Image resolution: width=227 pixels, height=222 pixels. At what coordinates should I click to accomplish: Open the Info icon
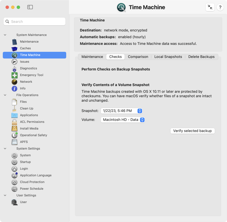click(x=14, y=89)
